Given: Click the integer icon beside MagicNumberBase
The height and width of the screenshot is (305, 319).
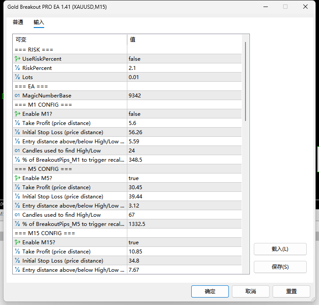Looking at the screenshot, I should tap(18, 96).
